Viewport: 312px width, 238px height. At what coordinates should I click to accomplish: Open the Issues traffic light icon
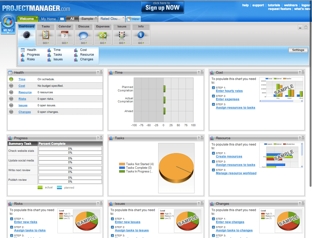(122, 35)
